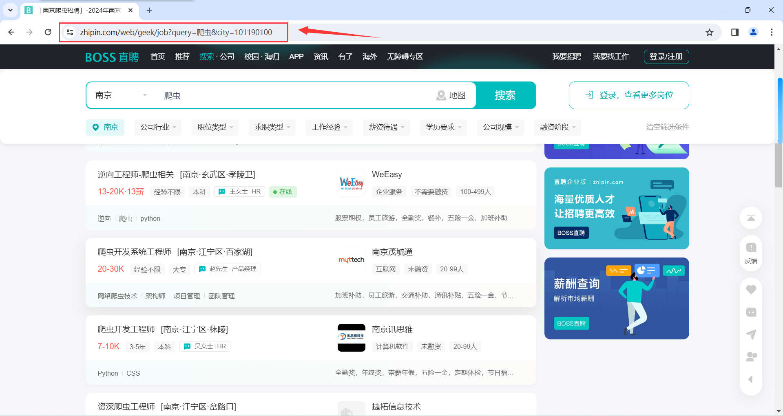Image resolution: width=783 pixels, height=416 pixels.
Task: Expand 融资阶段 filter
Action: tap(558, 127)
